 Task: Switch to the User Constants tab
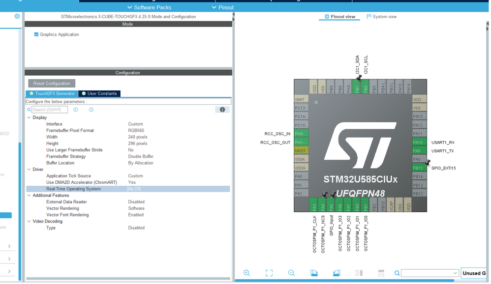[99, 93]
